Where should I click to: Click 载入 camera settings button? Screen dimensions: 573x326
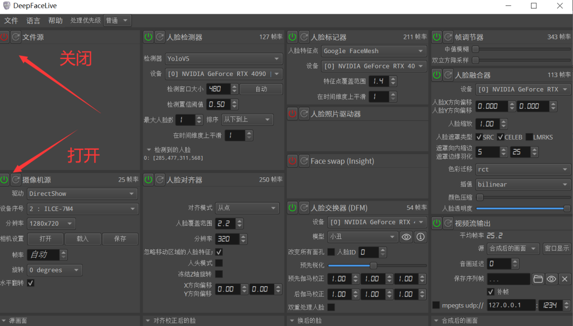click(83, 238)
